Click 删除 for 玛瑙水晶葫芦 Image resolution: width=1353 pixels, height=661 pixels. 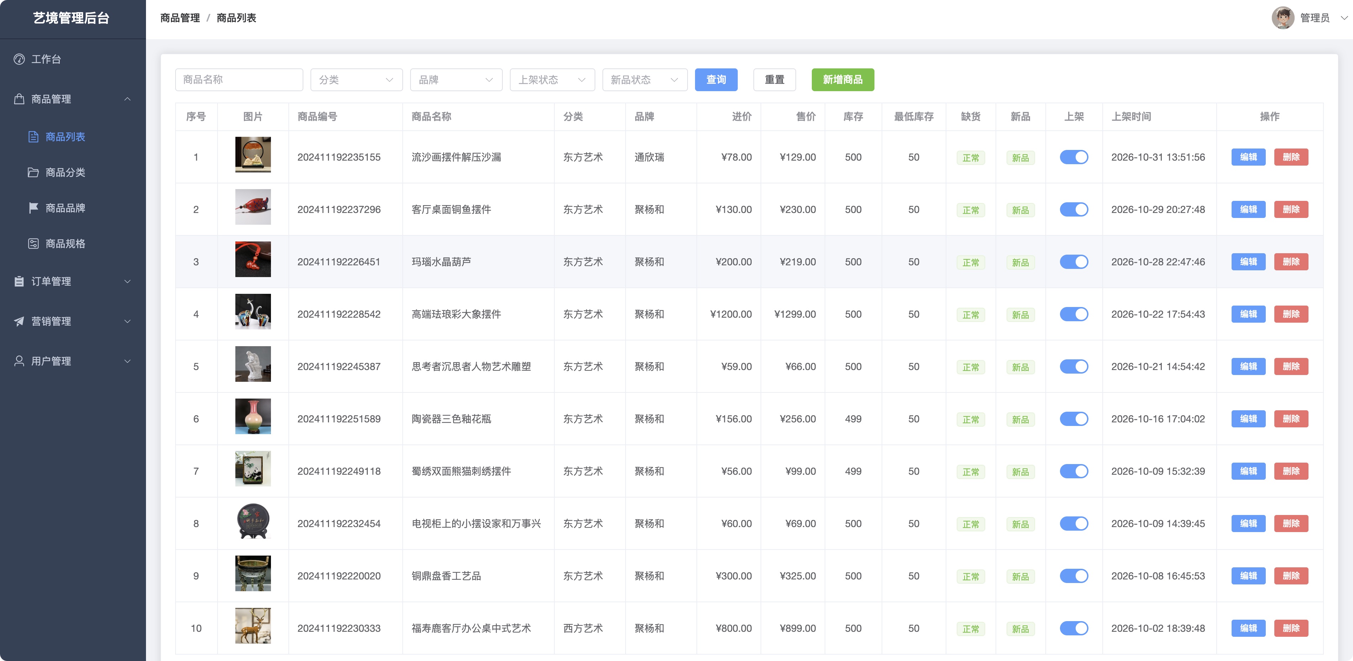[1290, 262]
